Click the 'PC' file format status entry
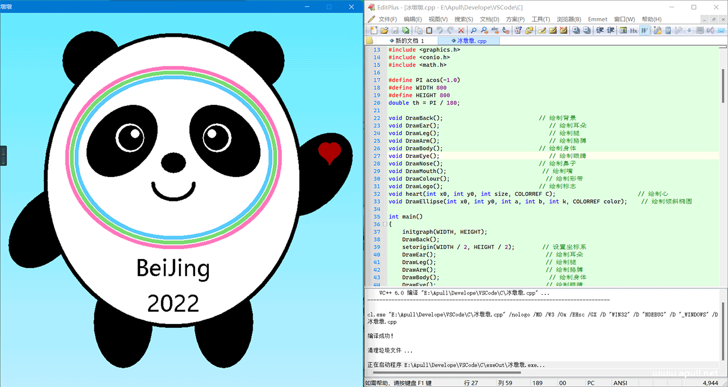Viewport: 728px width, 387px height. coord(591,383)
